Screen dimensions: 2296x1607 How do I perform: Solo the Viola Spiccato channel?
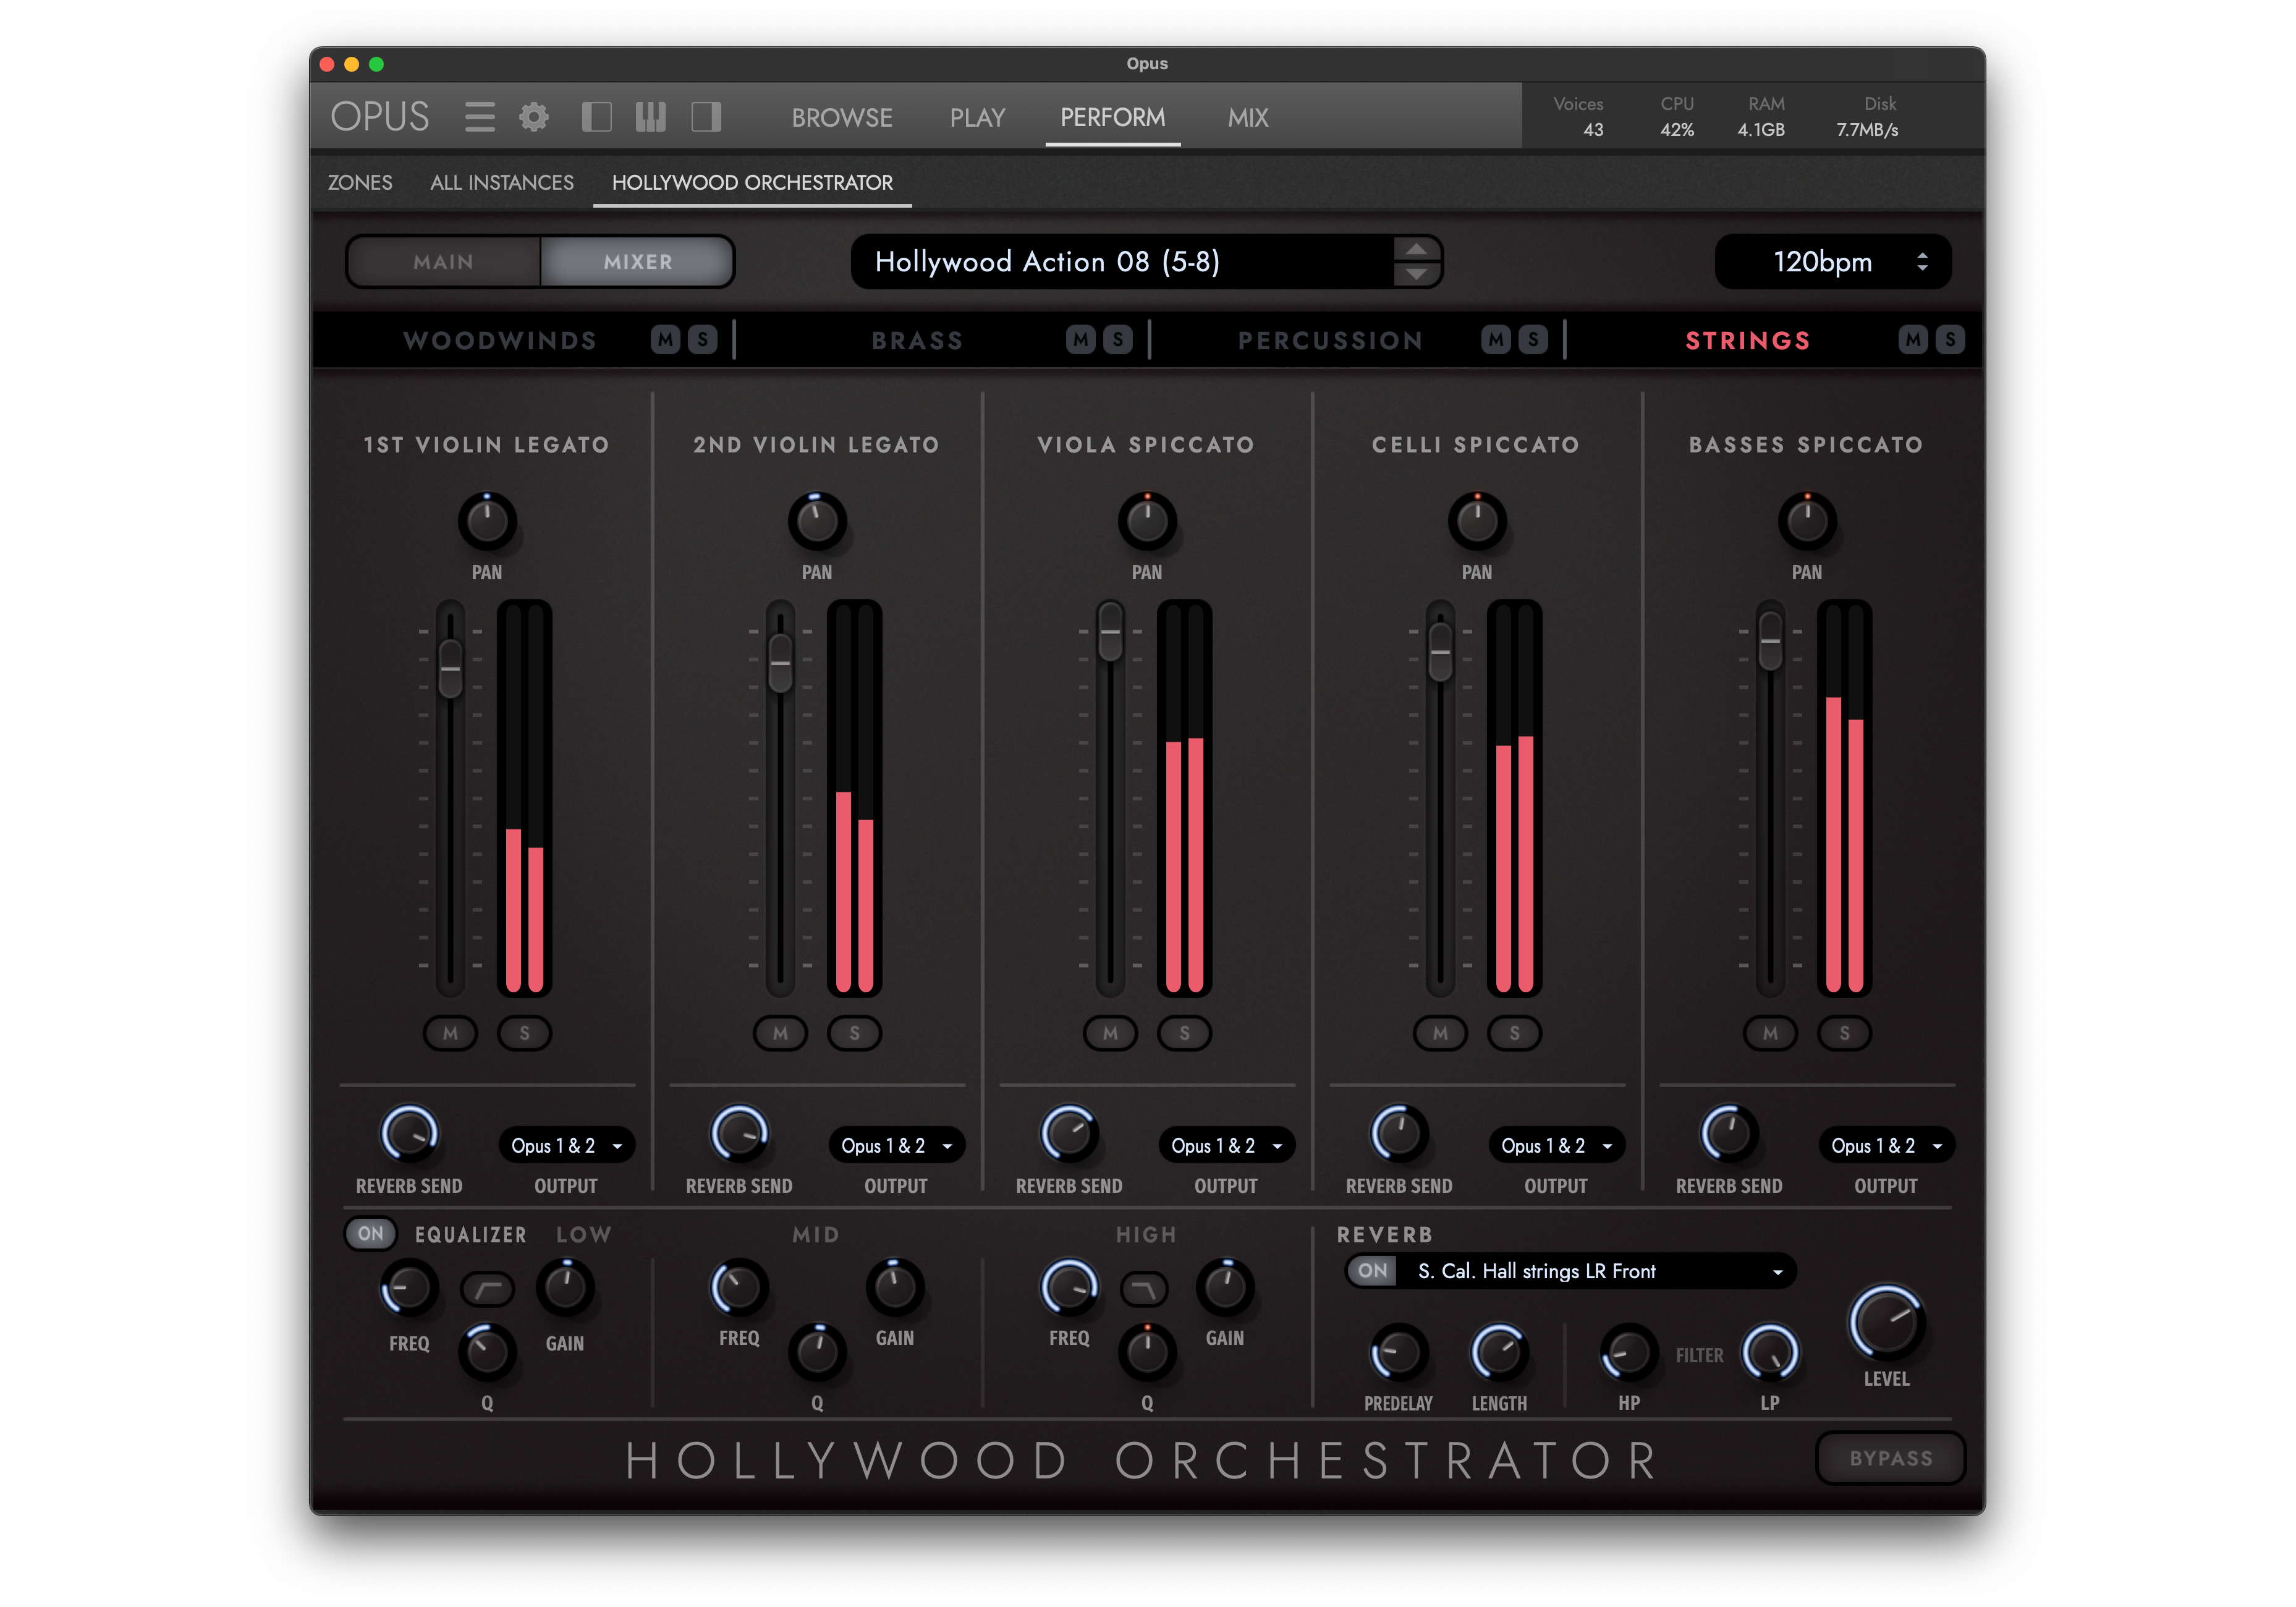point(1185,1033)
